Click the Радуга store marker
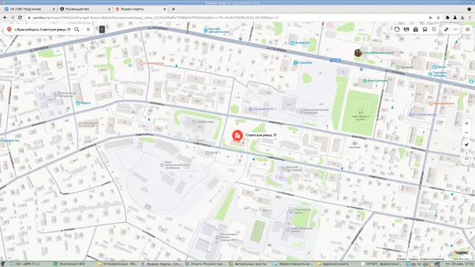This screenshot has height=267, width=475. pyautogui.click(x=78, y=103)
